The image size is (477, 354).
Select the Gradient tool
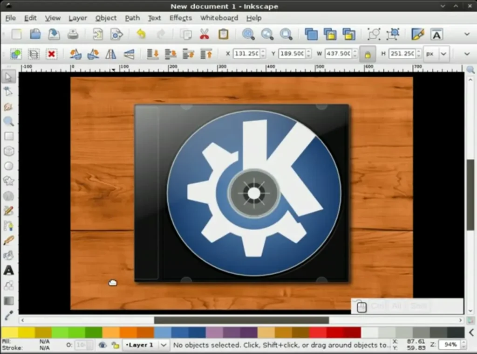8,301
